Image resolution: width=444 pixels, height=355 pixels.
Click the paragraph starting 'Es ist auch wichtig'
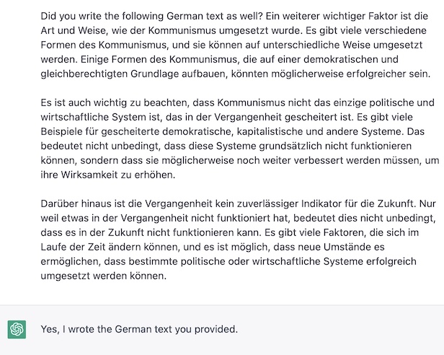[239, 139]
